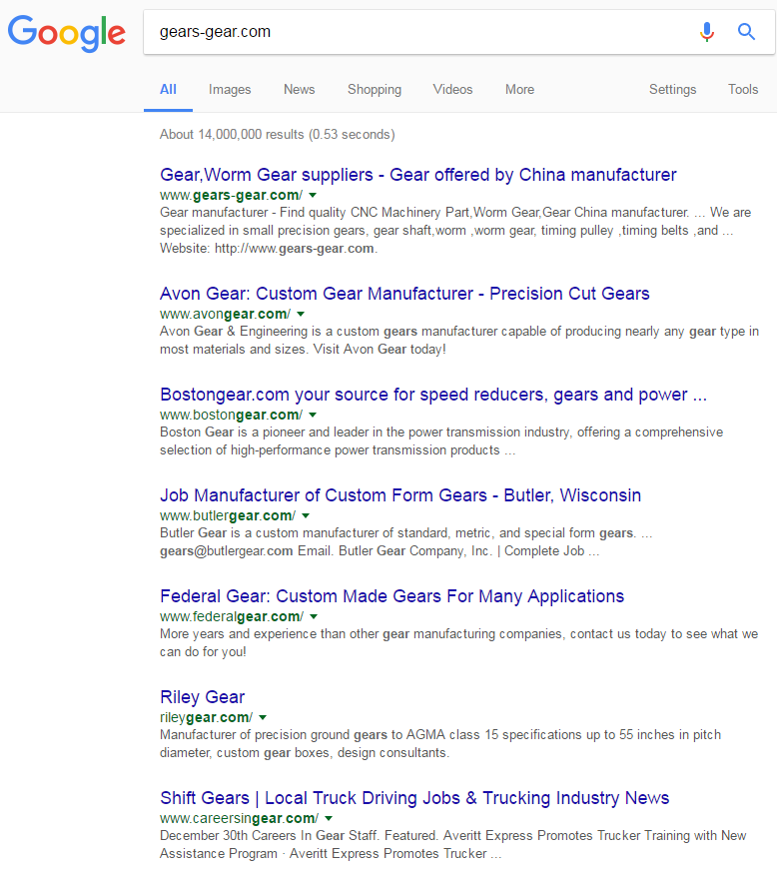Open Avon Gear: Custom Gear Manufacturer link
777x875 pixels.
[404, 294]
